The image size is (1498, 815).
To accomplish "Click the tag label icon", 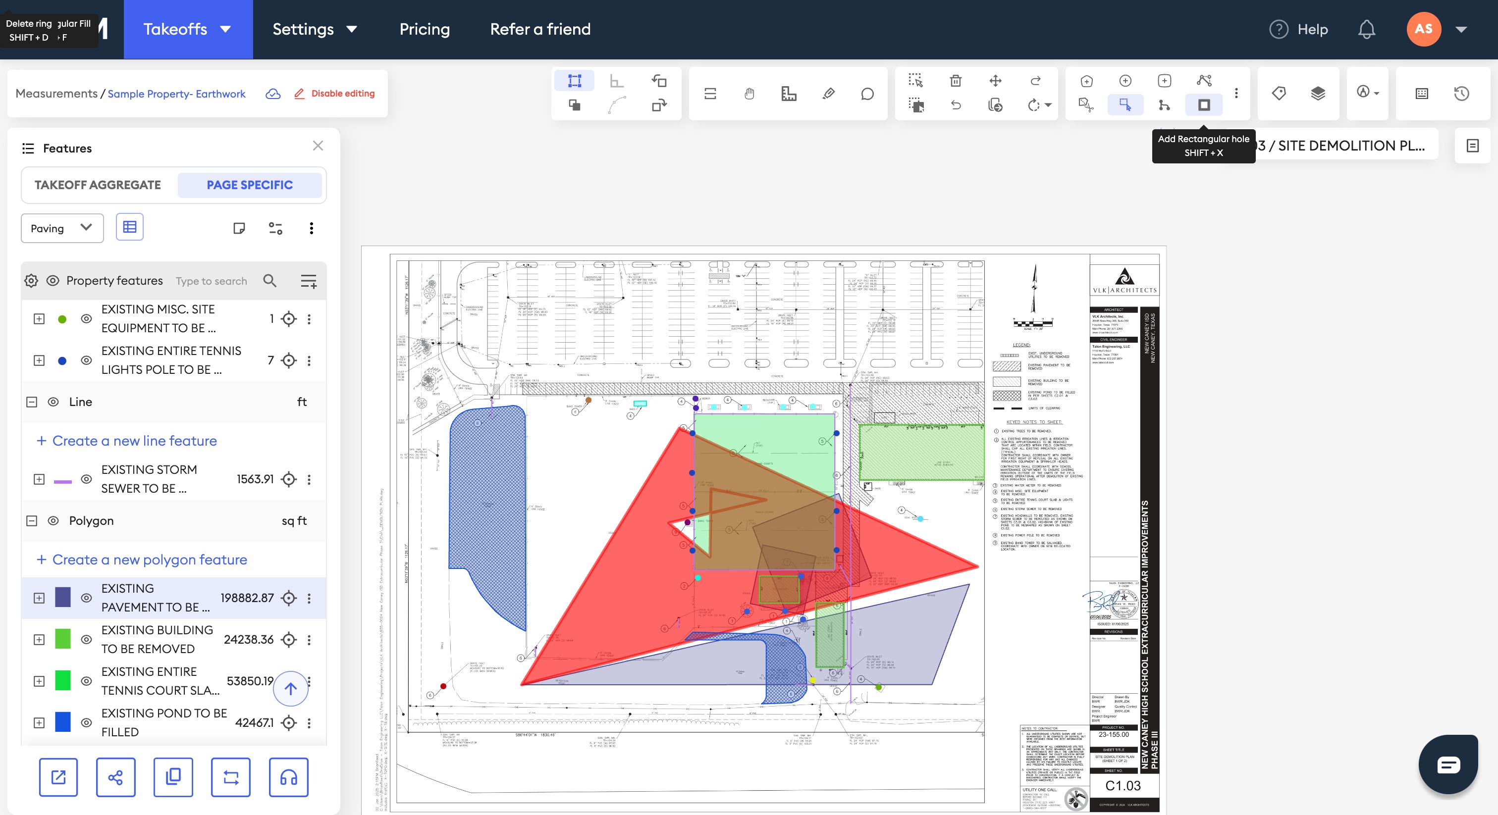I will pos(1279,93).
